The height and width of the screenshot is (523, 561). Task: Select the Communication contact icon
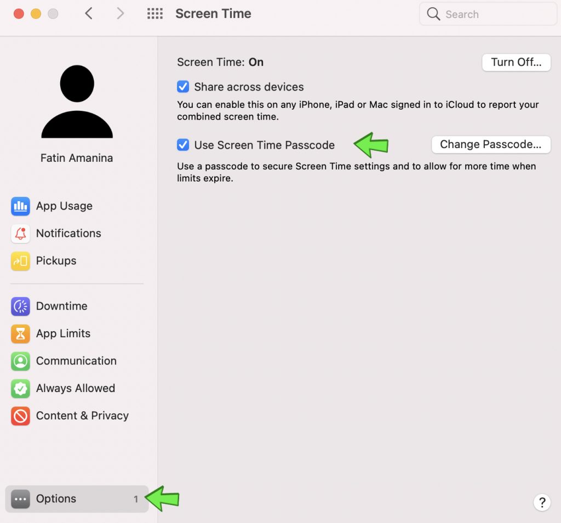[x=20, y=361]
